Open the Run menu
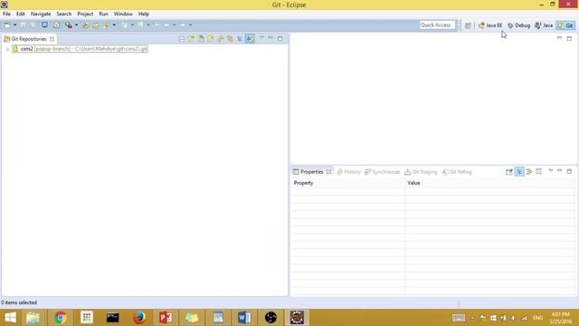 click(103, 14)
